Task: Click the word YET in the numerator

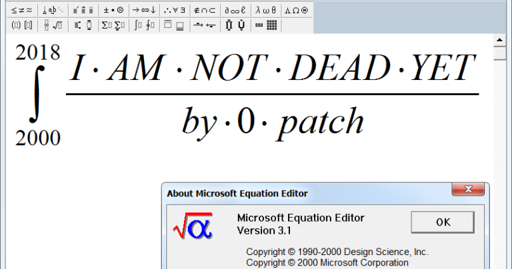Action: point(443,67)
